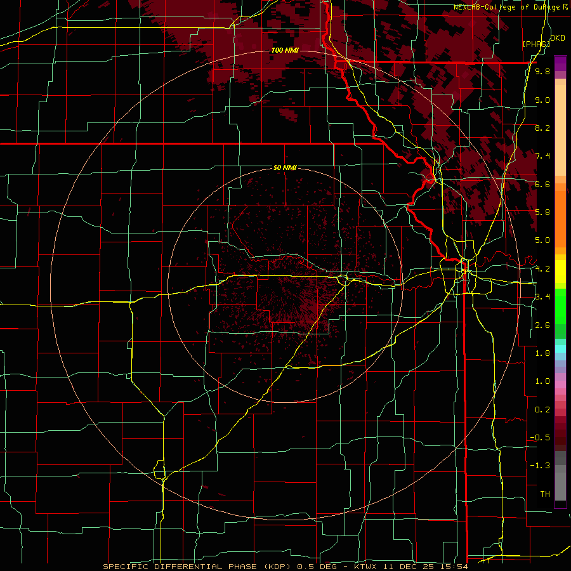571x571 pixels.
Task: Select the 50 NMI range ring label
Action: 285,167
